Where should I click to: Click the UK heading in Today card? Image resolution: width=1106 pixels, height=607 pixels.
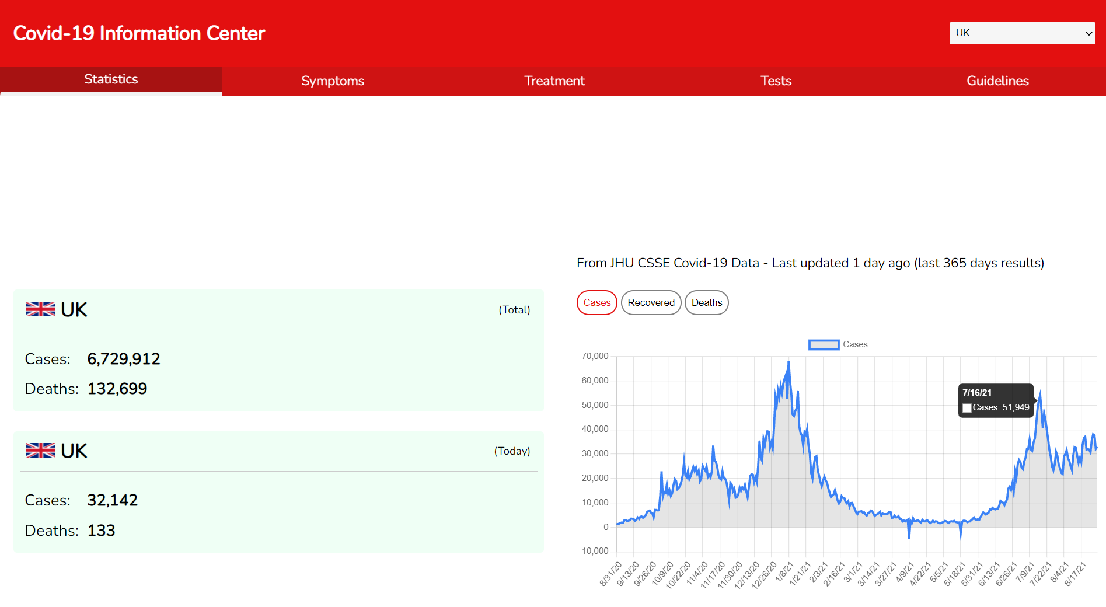(x=74, y=451)
